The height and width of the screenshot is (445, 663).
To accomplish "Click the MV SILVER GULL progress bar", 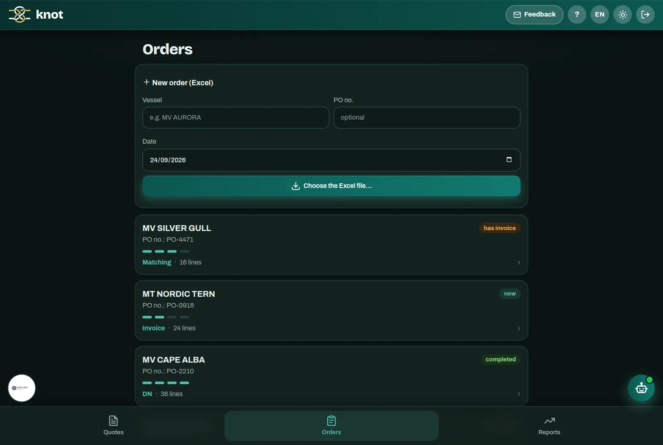I will click(x=166, y=251).
